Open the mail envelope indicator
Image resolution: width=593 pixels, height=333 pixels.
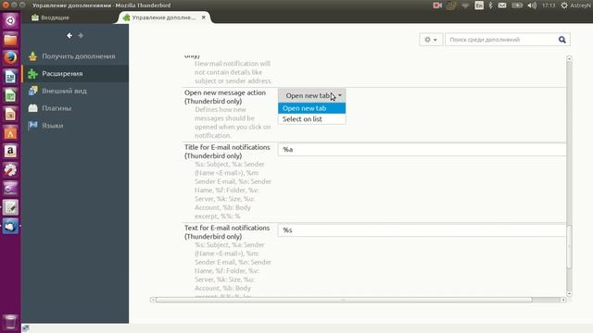502,6
